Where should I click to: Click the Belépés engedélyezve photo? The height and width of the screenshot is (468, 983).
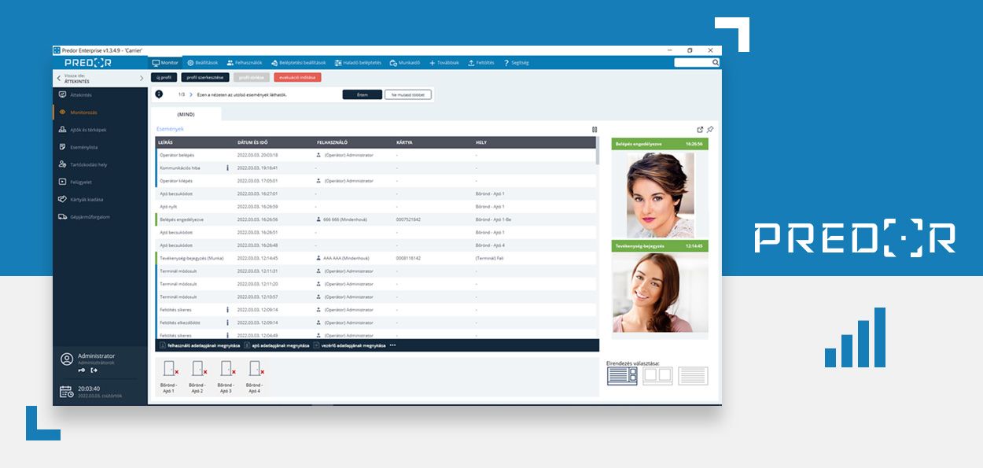point(660,195)
